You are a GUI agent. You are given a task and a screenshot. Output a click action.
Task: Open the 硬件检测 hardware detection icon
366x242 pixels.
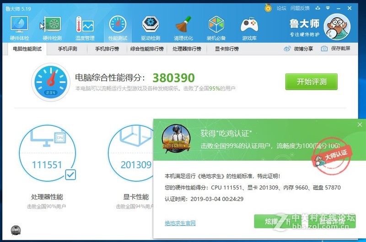point(52,28)
